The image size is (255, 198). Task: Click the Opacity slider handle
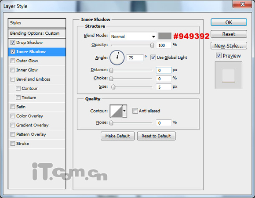152,45
